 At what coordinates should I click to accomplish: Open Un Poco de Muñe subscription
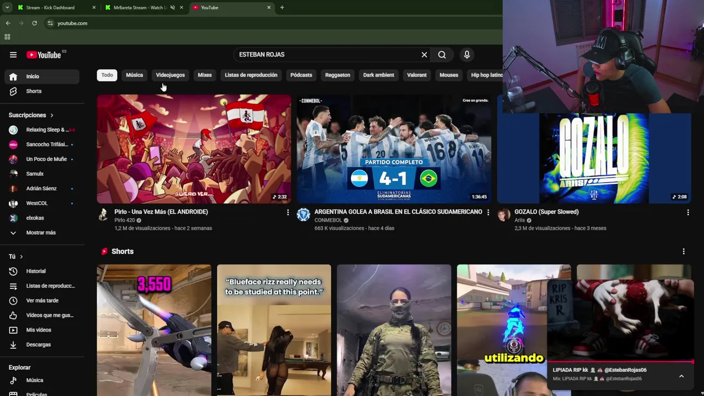[x=42, y=159]
